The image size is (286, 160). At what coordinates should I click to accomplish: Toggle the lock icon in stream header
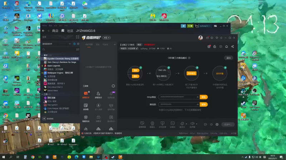point(215,47)
